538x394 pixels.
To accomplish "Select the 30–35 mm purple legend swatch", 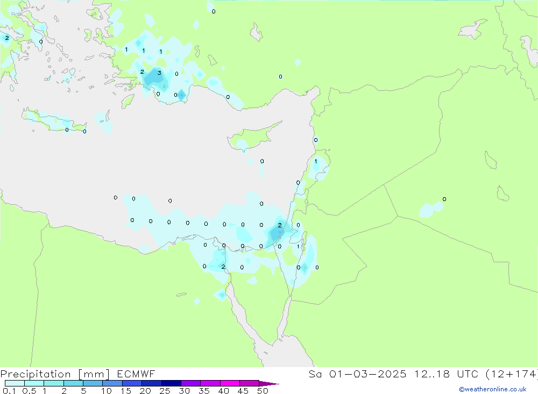I will 190,383.
